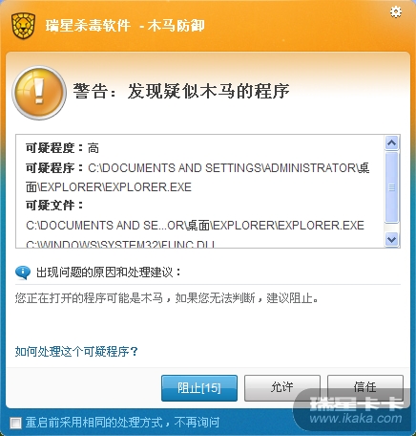Click the blue info bubble icon
The image size is (416, 436).
(23, 272)
